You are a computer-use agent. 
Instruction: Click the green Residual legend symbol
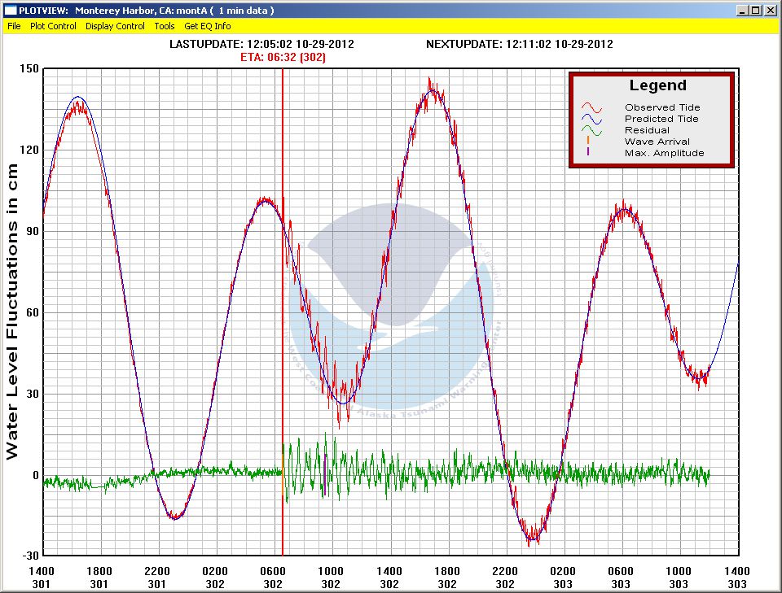coord(591,130)
